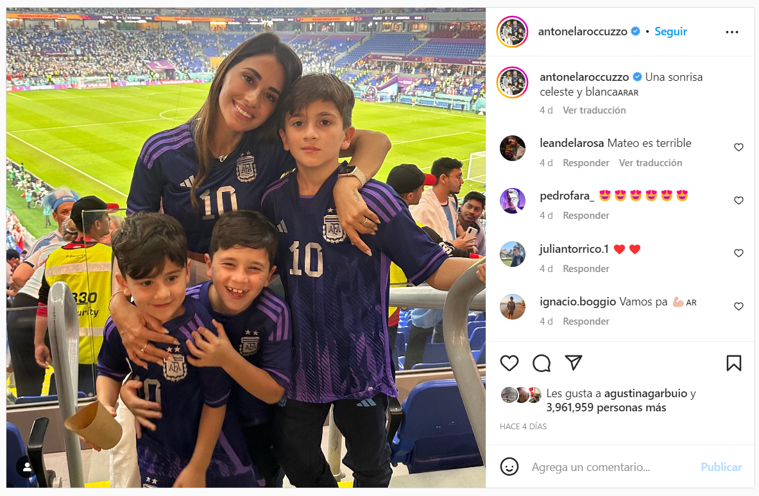Viewport: 759px width, 496px height.
Task: Share post with paper plane icon
Action: (573, 363)
